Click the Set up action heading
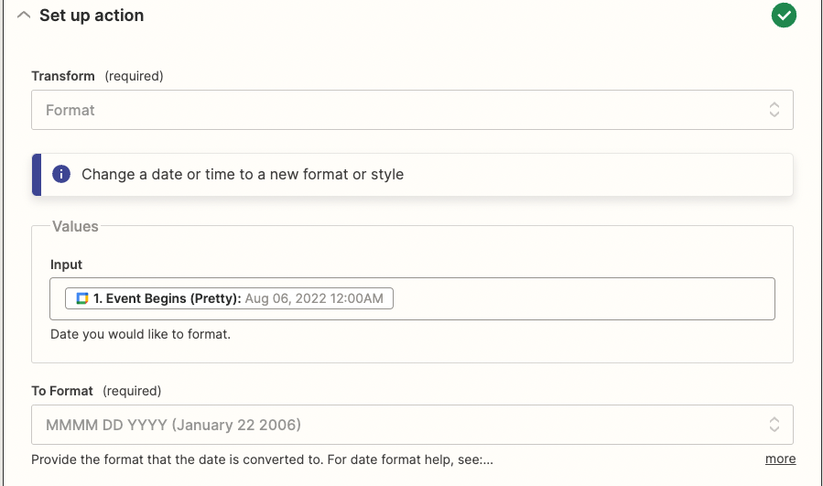The width and height of the screenshot is (823, 486). point(92,16)
